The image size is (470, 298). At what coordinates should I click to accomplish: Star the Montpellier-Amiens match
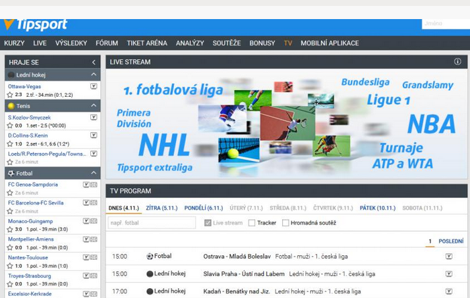tap(10, 248)
